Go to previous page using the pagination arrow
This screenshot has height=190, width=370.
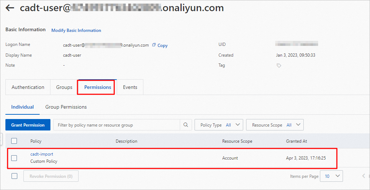[364, 176]
